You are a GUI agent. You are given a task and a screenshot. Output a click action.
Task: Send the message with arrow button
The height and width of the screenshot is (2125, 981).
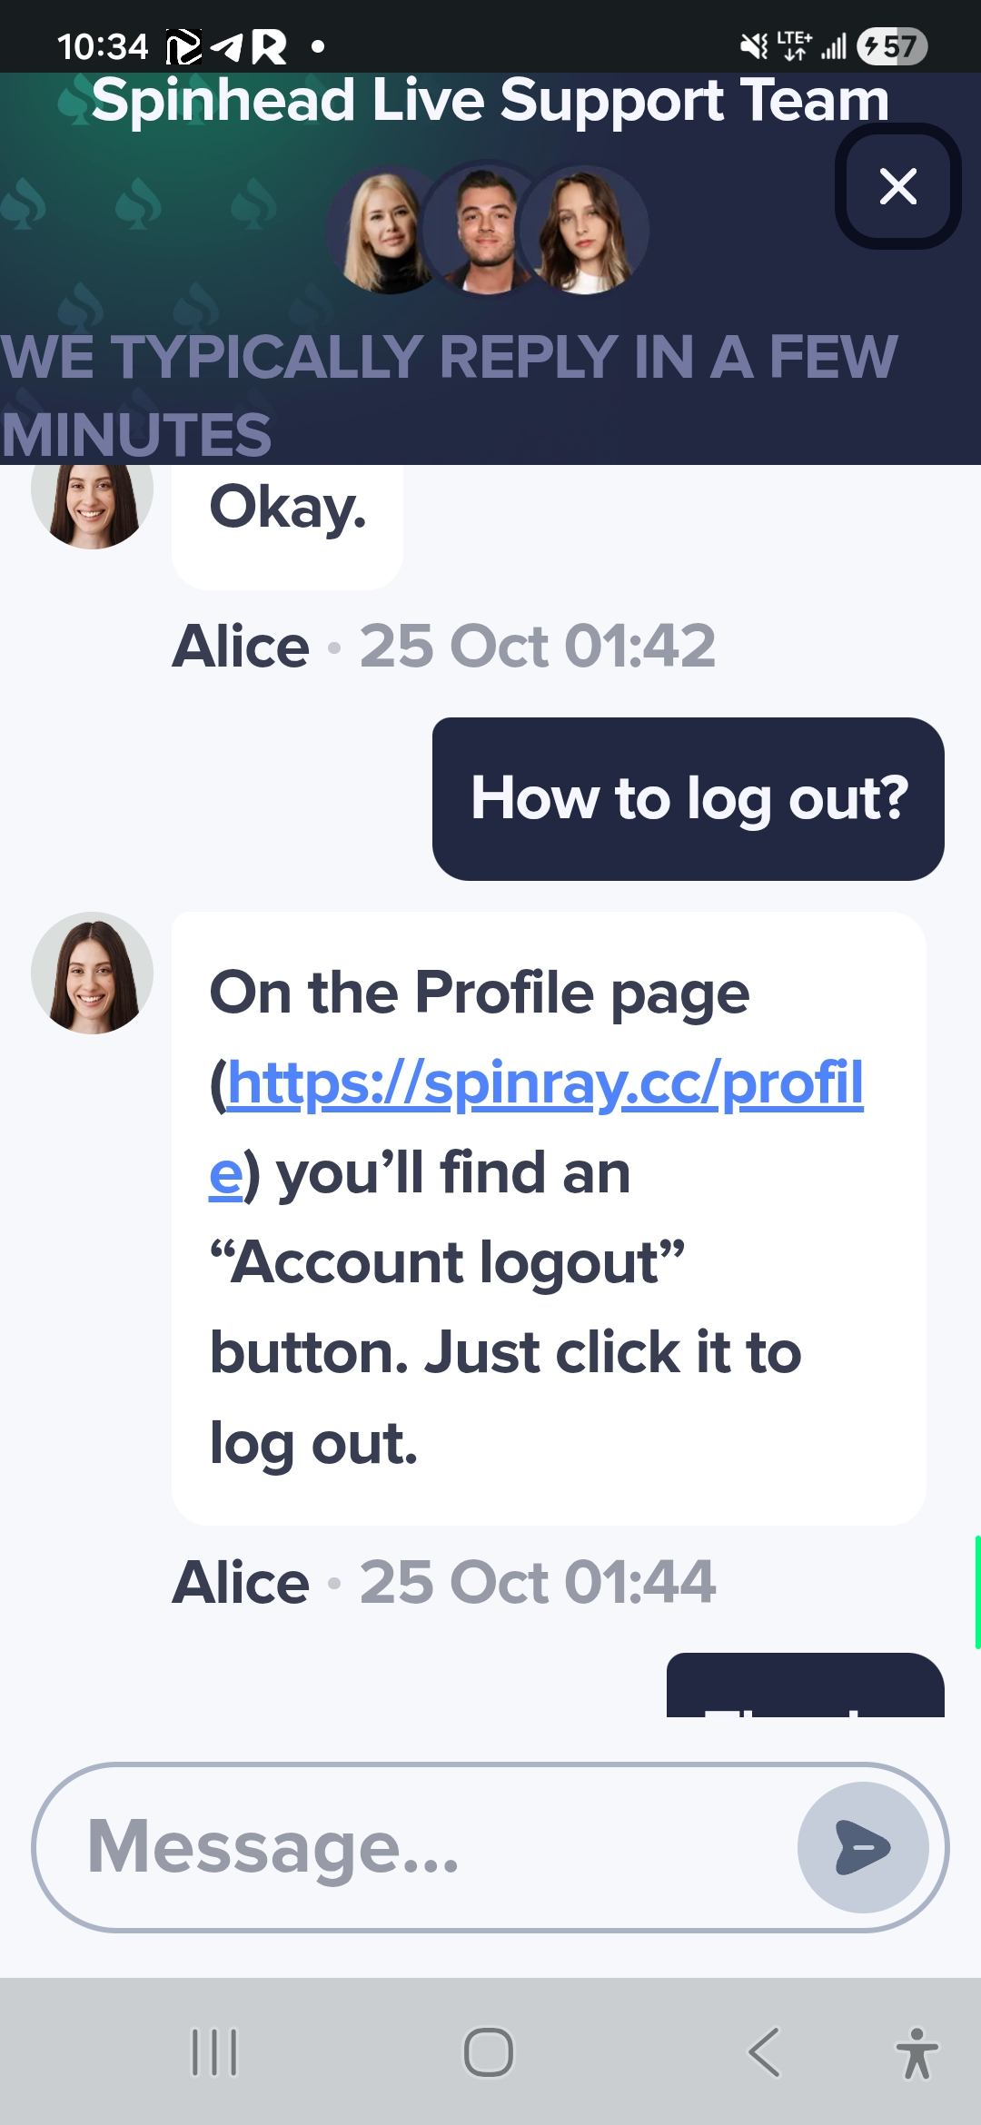pyautogui.click(x=863, y=1847)
